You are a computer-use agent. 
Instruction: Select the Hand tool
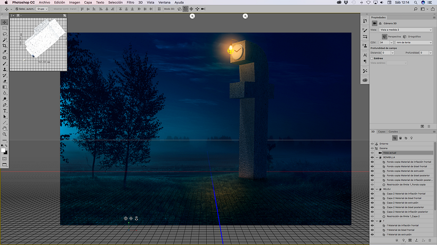coord(5,128)
